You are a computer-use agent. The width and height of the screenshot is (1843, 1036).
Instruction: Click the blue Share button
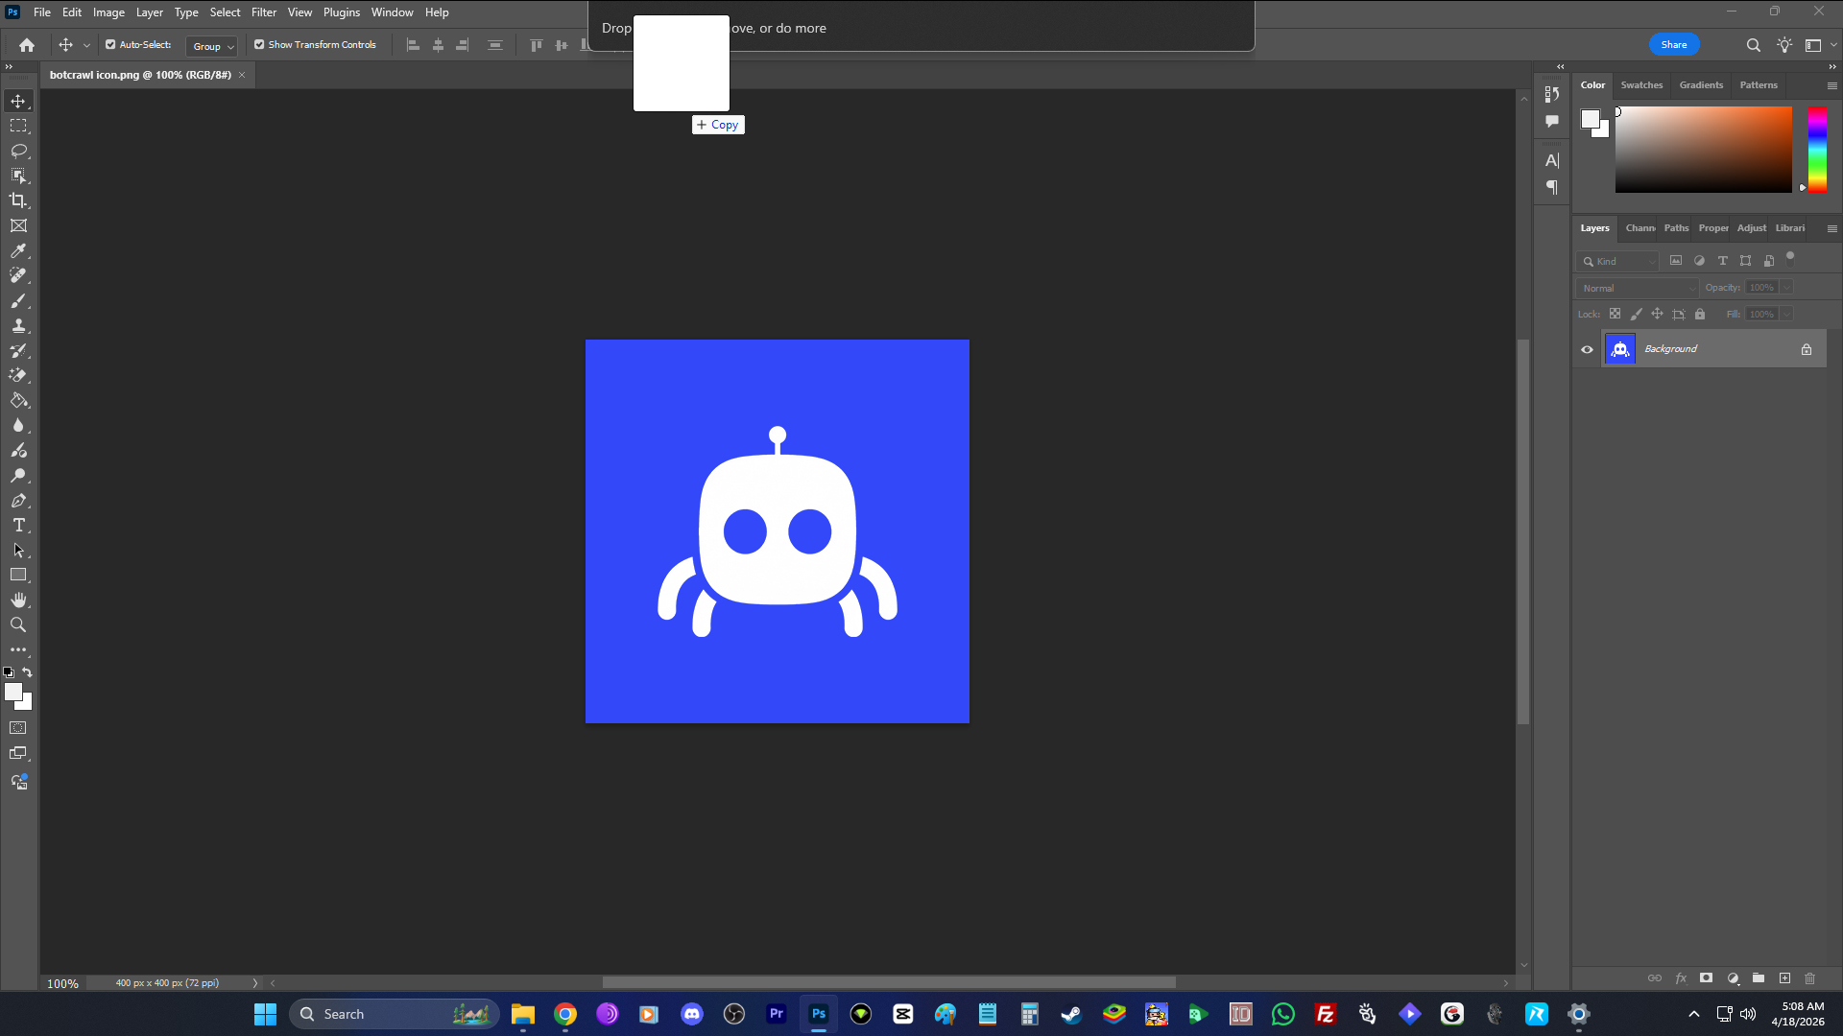[1673, 45]
